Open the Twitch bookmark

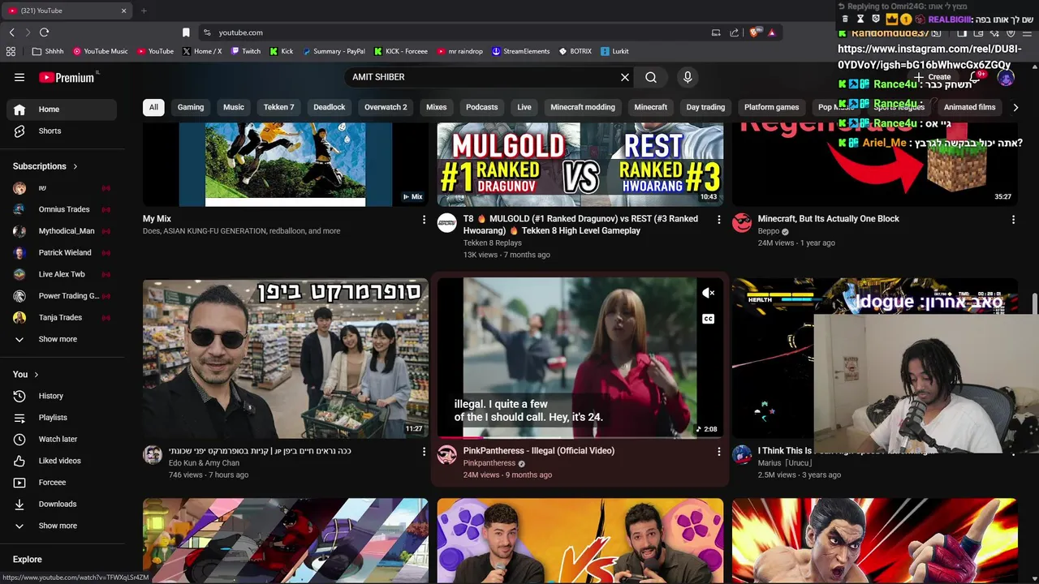pyautogui.click(x=246, y=51)
